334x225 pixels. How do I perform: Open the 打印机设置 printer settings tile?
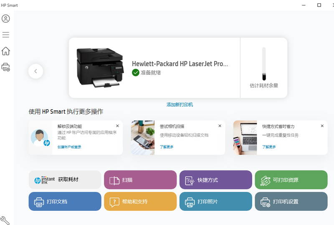tap(291, 202)
